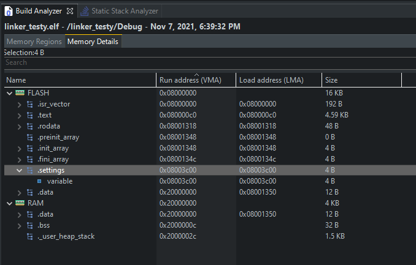
Task: Expand the .text section
Action: [20, 115]
